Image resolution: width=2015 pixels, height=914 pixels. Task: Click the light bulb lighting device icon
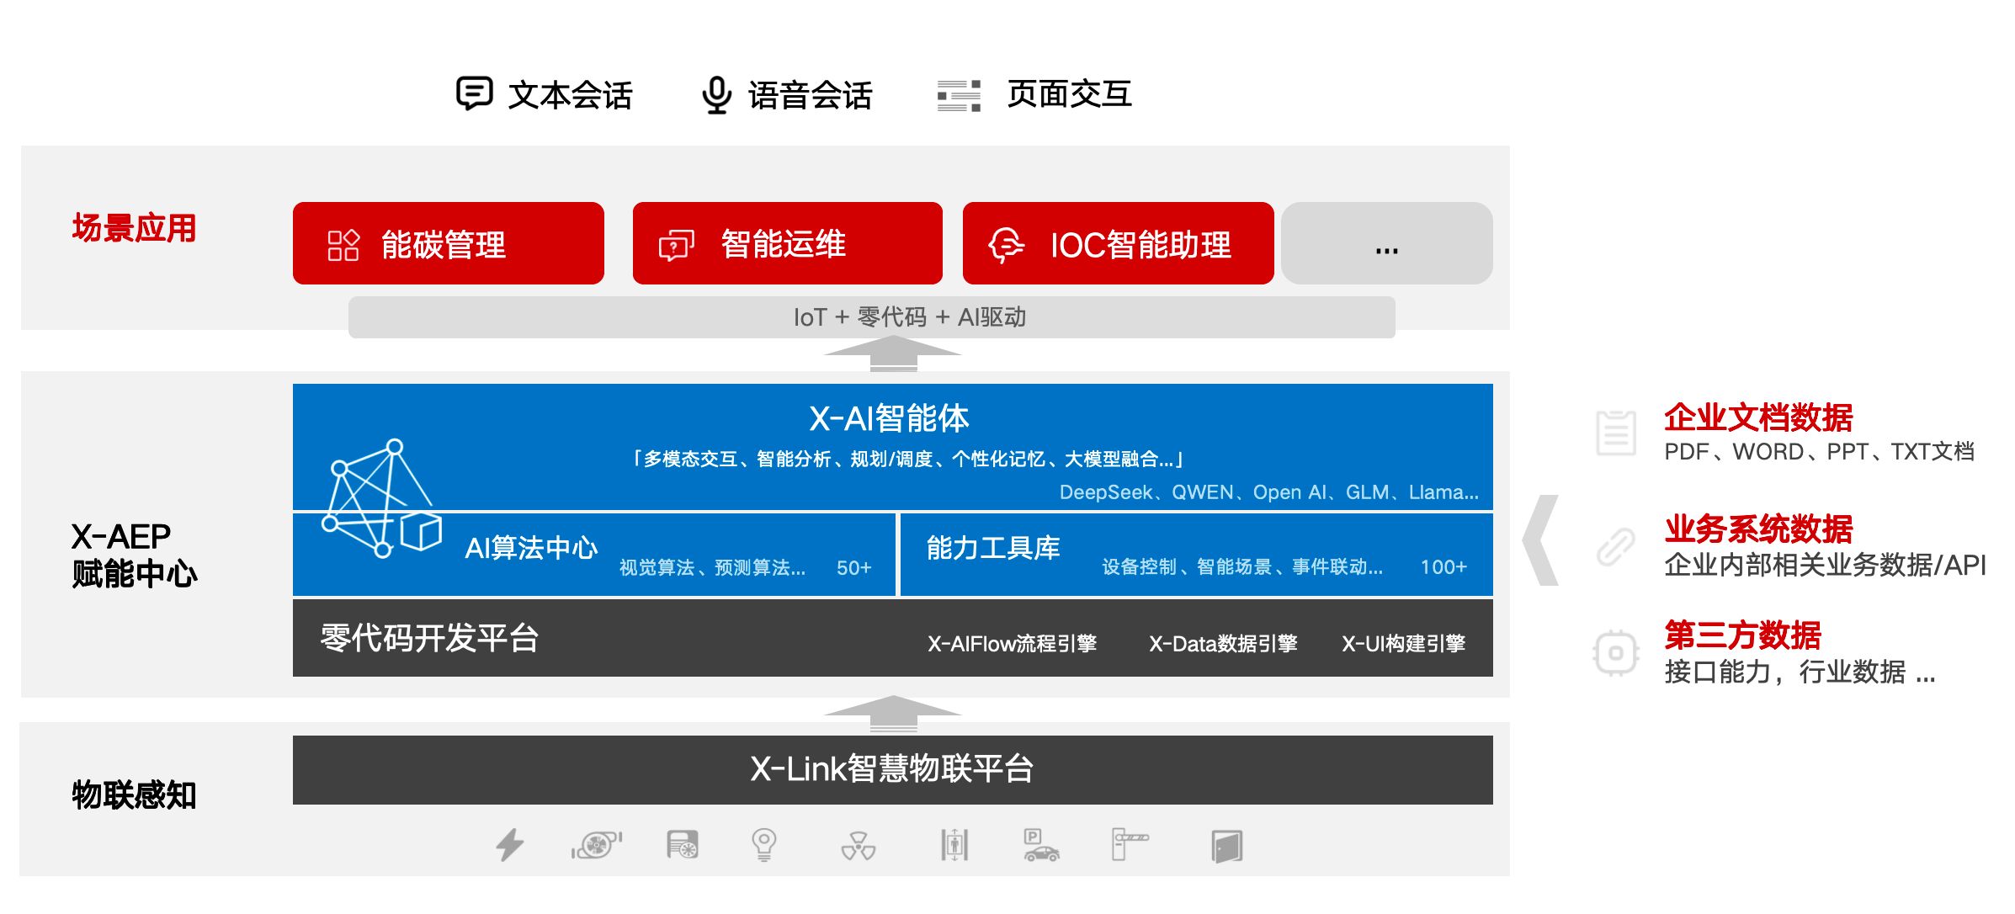coord(763,844)
